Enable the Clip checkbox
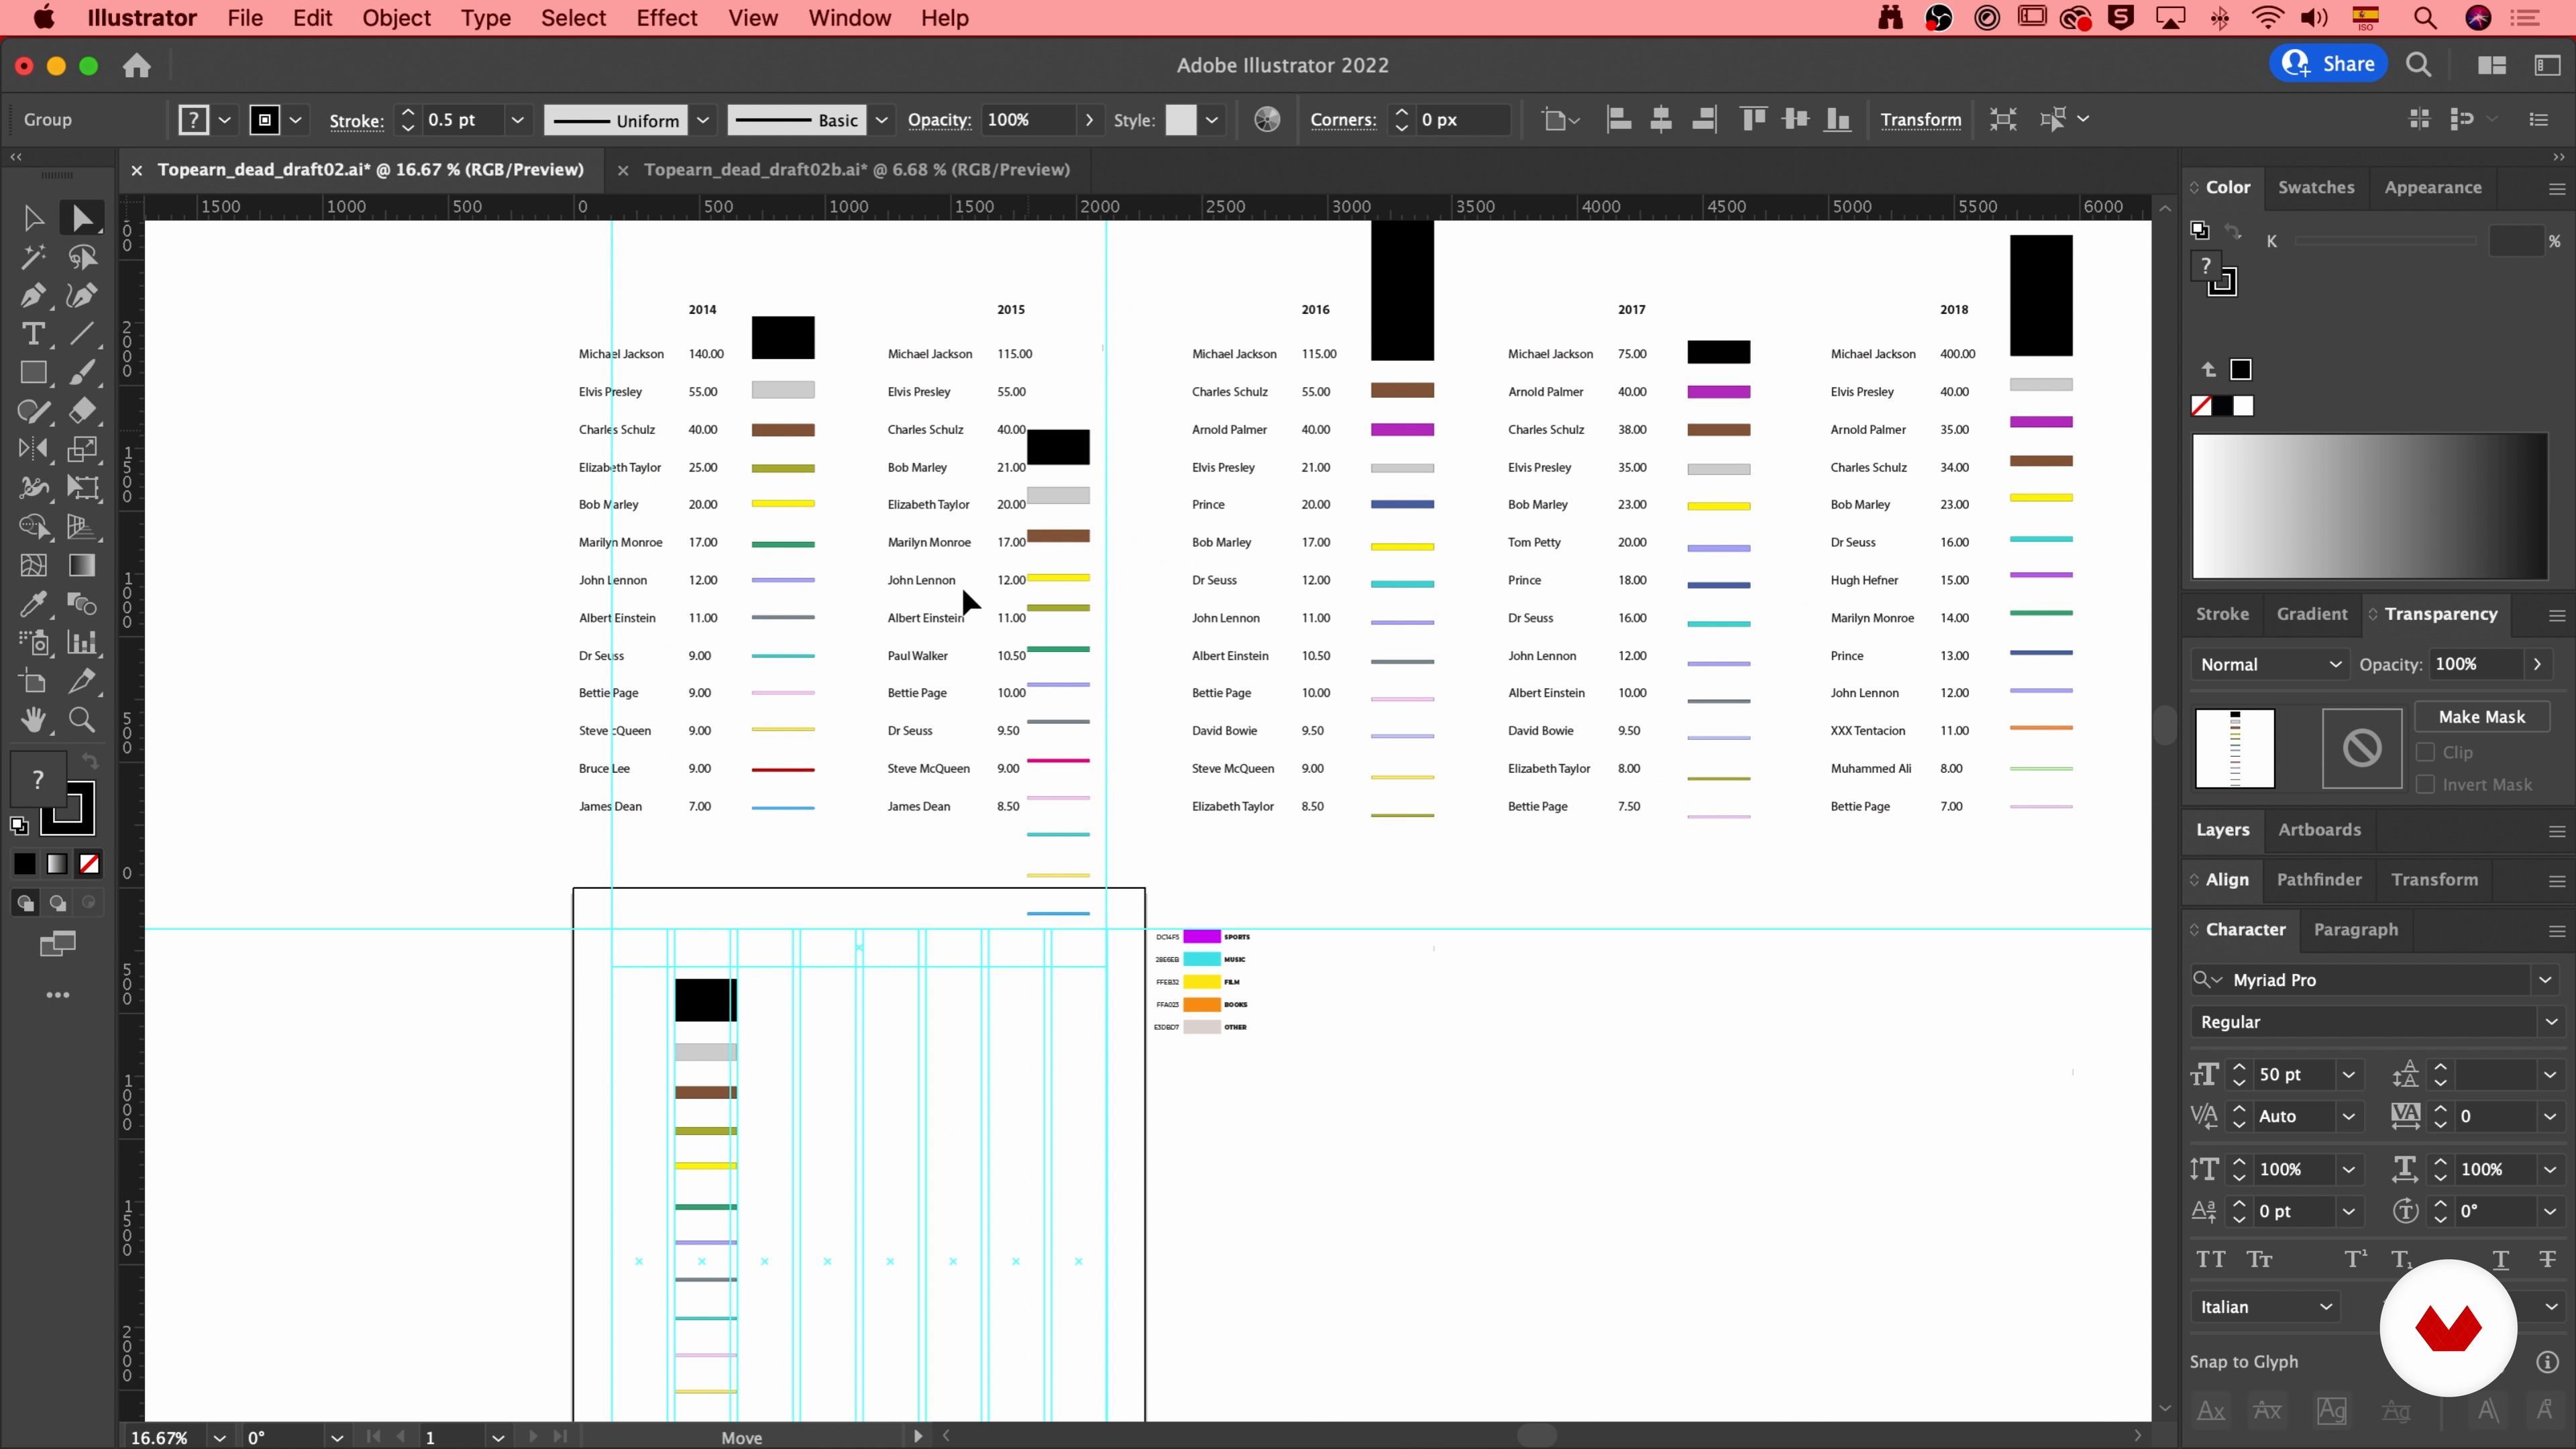 pos(2425,752)
